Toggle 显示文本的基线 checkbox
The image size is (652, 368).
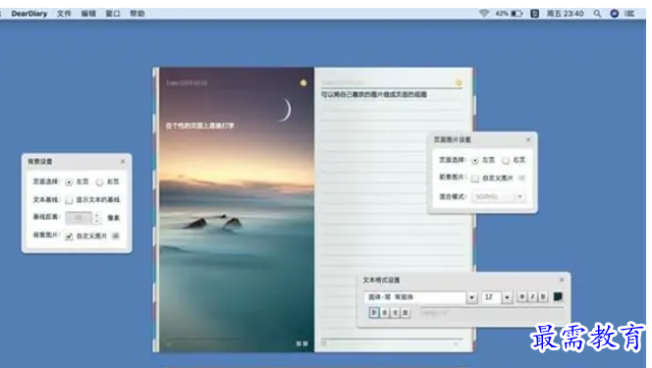(69, 200)
